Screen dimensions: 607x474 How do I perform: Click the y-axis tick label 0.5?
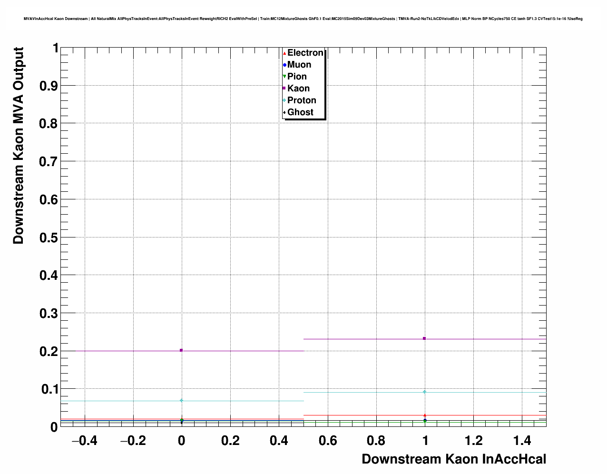click(x=49, y=237)
